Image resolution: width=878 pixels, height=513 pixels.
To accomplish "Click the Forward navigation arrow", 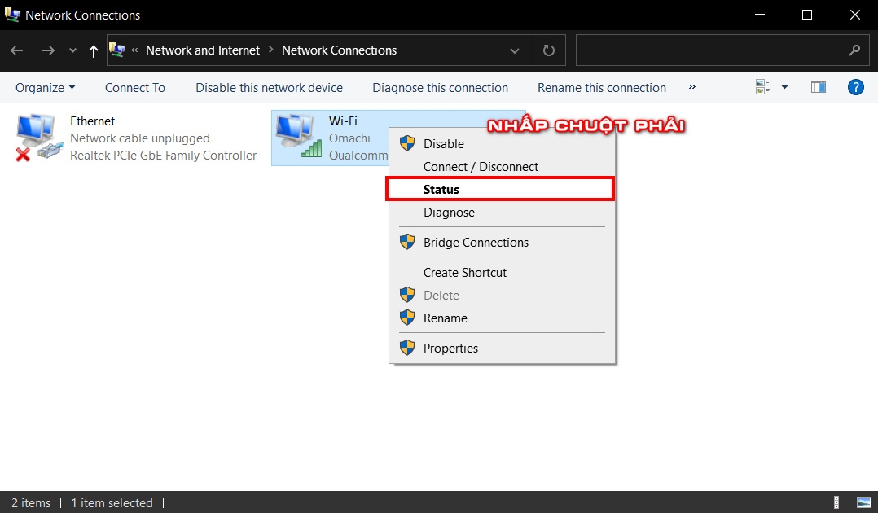I will [x=48, y=50].
